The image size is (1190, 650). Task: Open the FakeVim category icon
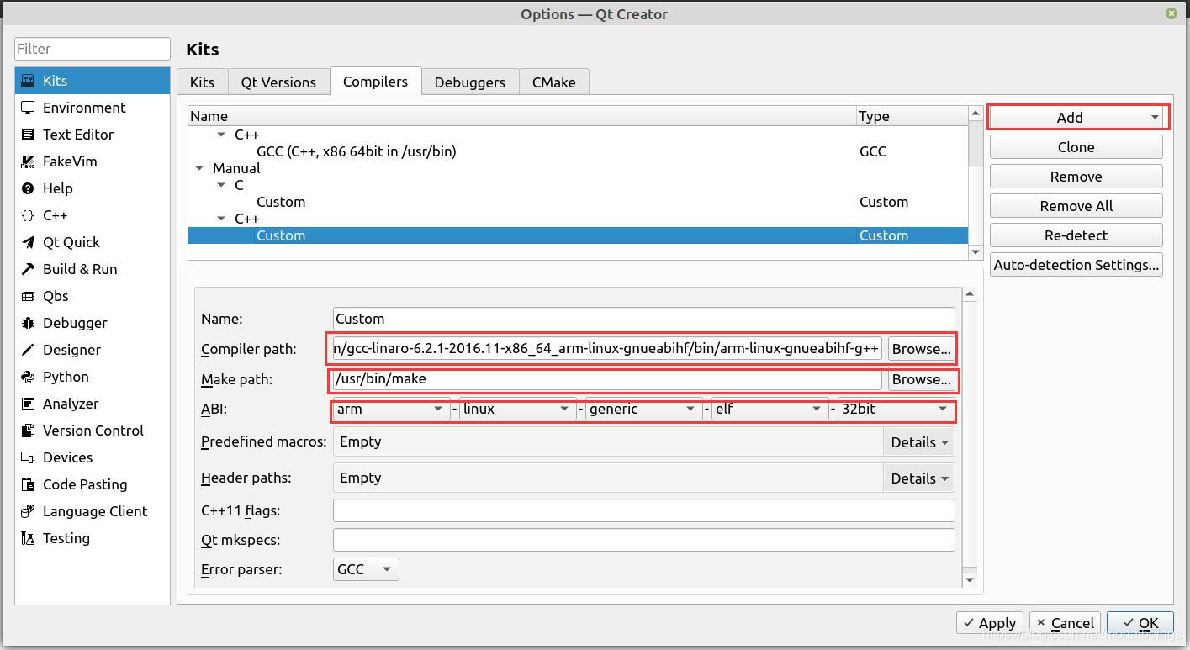28,161
